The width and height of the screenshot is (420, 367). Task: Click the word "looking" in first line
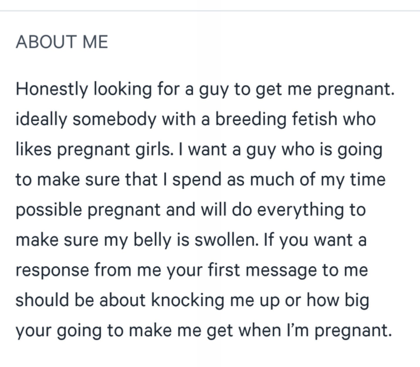[x=123, y=89]
